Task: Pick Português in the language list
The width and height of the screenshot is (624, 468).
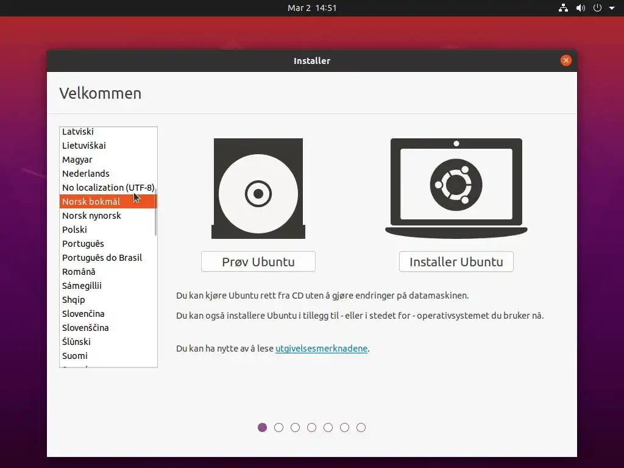Action: pos(107,244)
